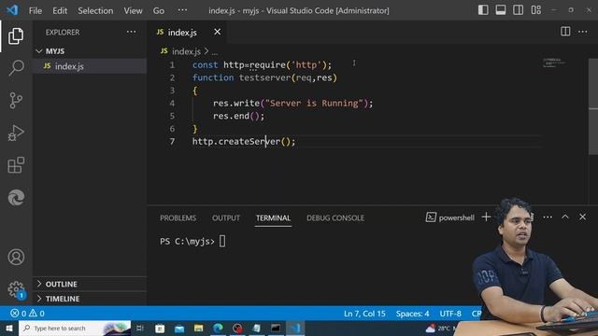This screenshot has height=336, width=598.
Task: Show hidden menu items ellipsis
Action: point(182,10)
